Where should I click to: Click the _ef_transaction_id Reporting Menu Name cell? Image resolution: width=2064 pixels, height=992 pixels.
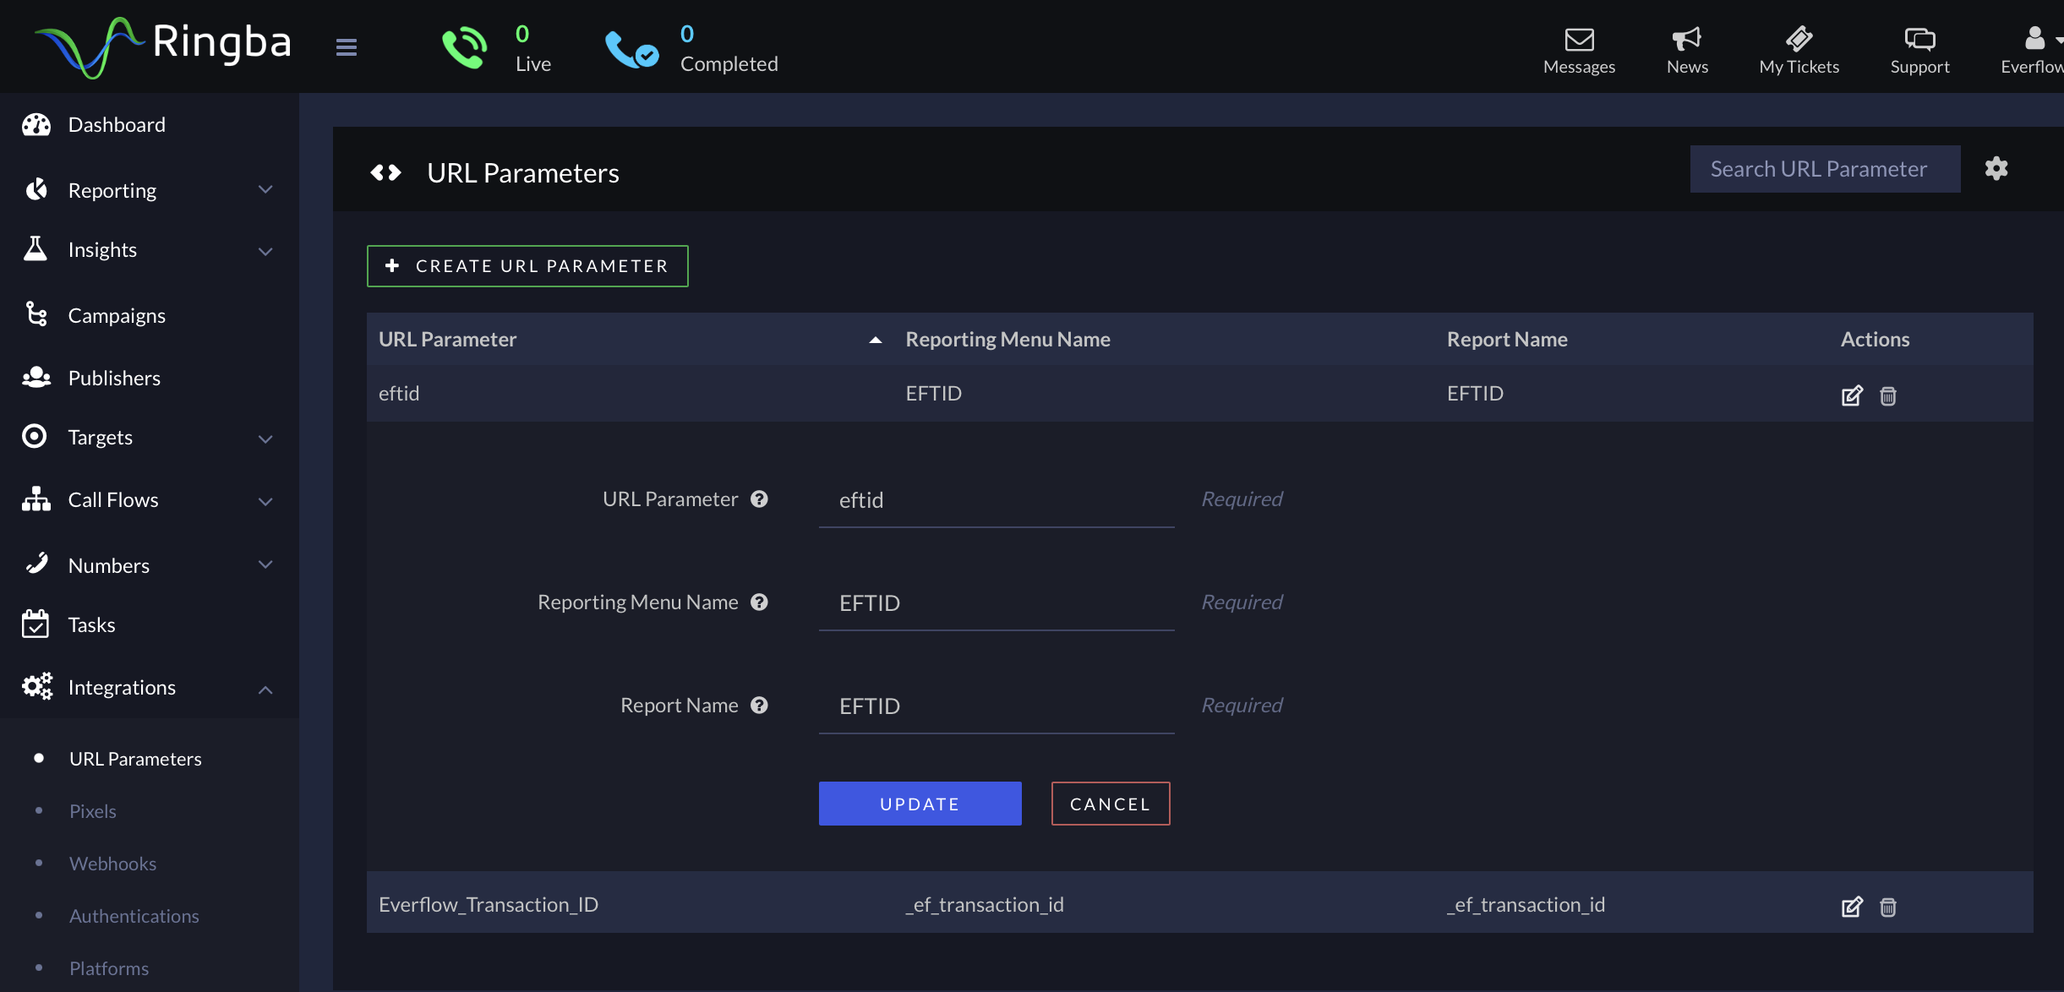tap(985, 904)
